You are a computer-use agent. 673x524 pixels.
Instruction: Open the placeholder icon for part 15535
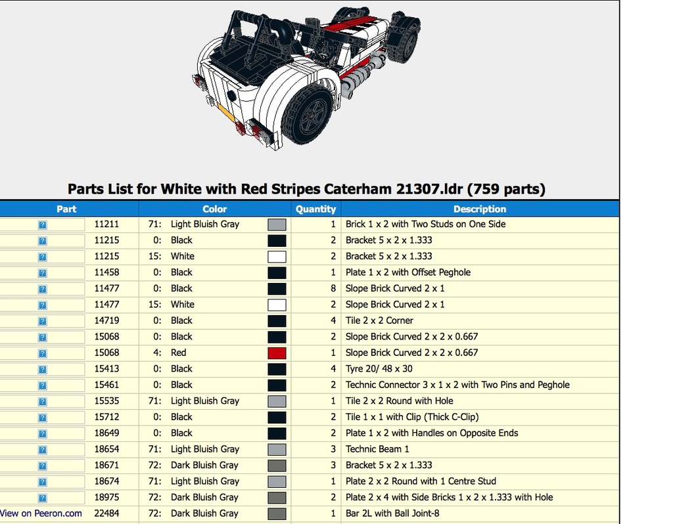43,402
